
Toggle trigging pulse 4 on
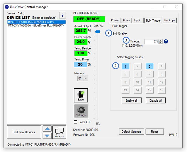pyautogui.click(x=162, y=66)
